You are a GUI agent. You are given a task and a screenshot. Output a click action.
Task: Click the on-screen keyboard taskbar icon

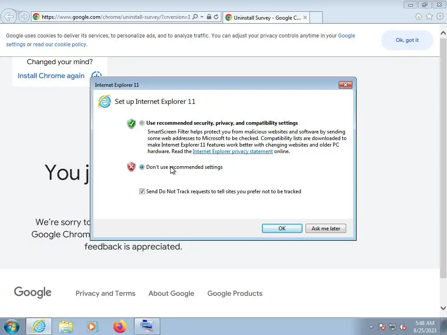point(147,326)
